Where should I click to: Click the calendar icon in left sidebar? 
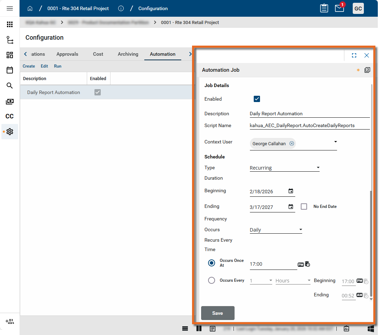click(x=10, y=70)
